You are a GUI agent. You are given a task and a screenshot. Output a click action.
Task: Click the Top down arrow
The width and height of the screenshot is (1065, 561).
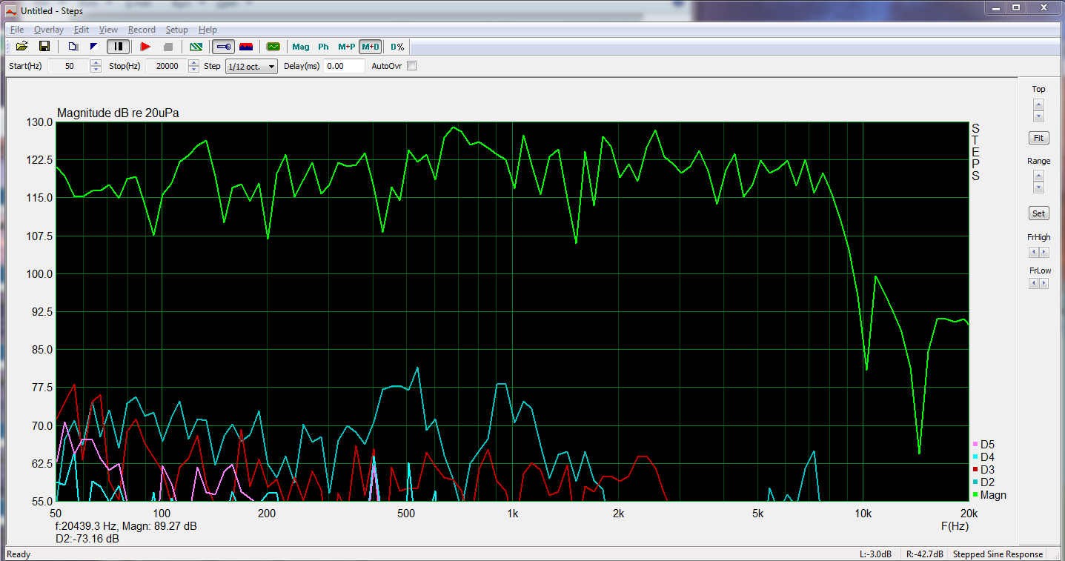1038,116
